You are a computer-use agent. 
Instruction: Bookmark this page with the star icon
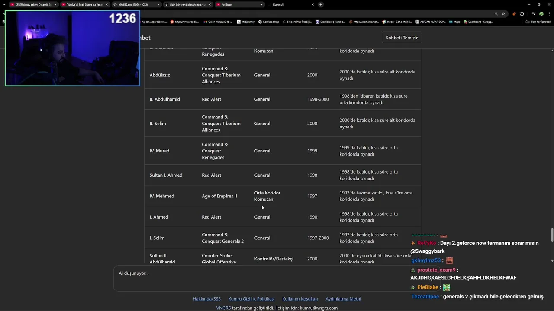point(503,14)
